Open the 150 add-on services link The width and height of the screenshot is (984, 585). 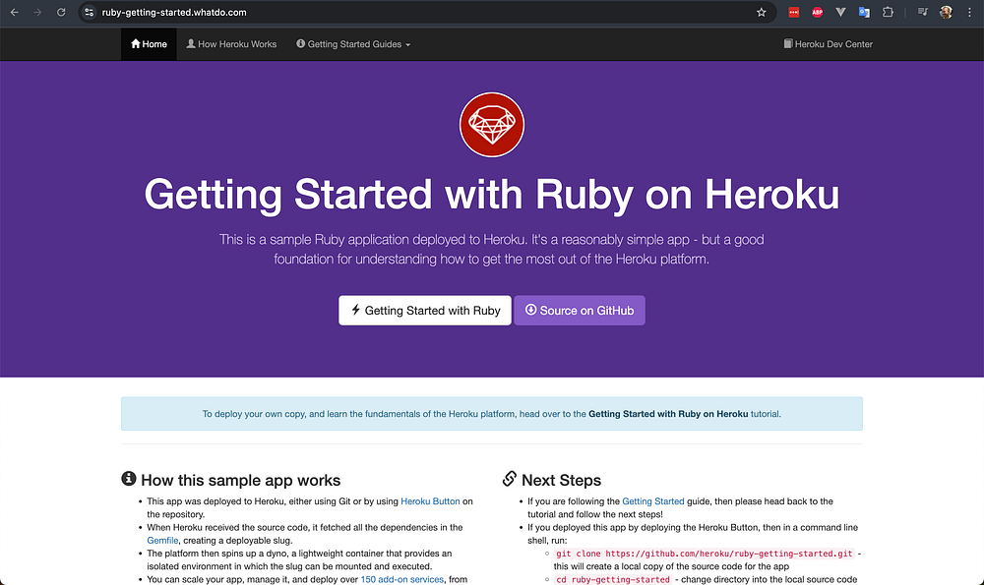(x=401, y=579)
